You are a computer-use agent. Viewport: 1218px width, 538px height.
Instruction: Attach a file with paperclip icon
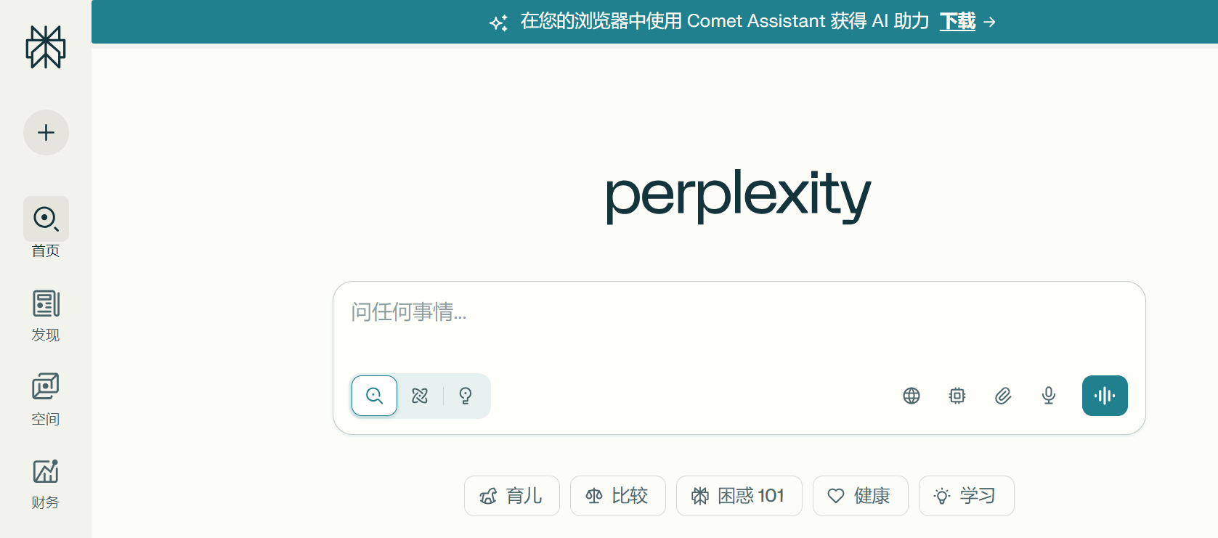[1003, 396]
